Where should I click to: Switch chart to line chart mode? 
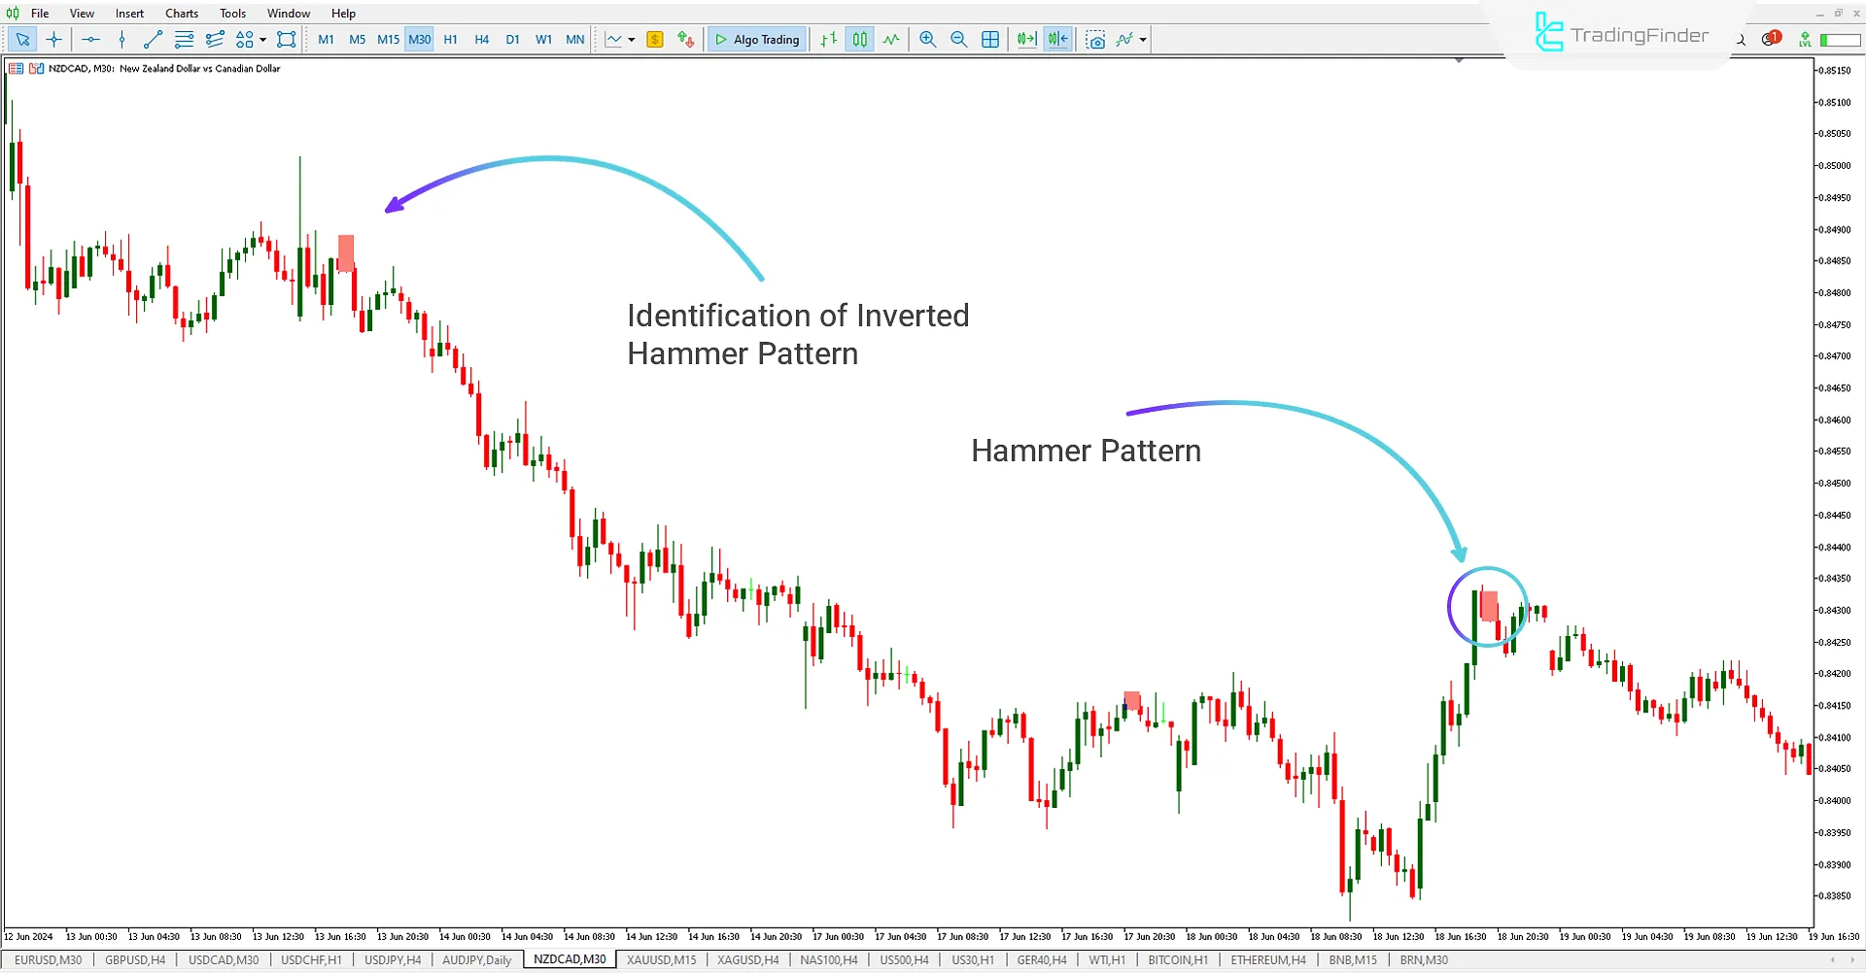point(891,40)
